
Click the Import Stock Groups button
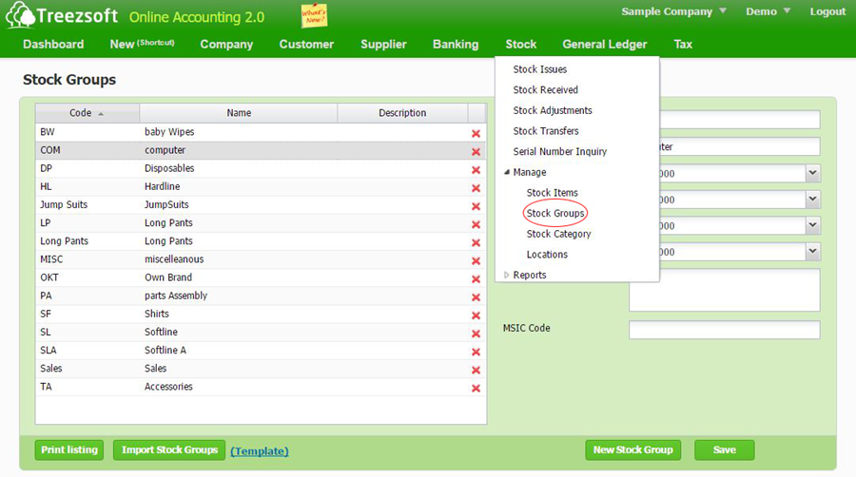tap(169, 450)
